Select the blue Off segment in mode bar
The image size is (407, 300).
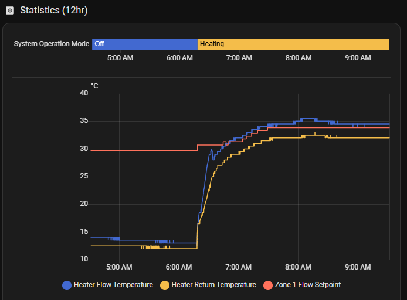144,44
